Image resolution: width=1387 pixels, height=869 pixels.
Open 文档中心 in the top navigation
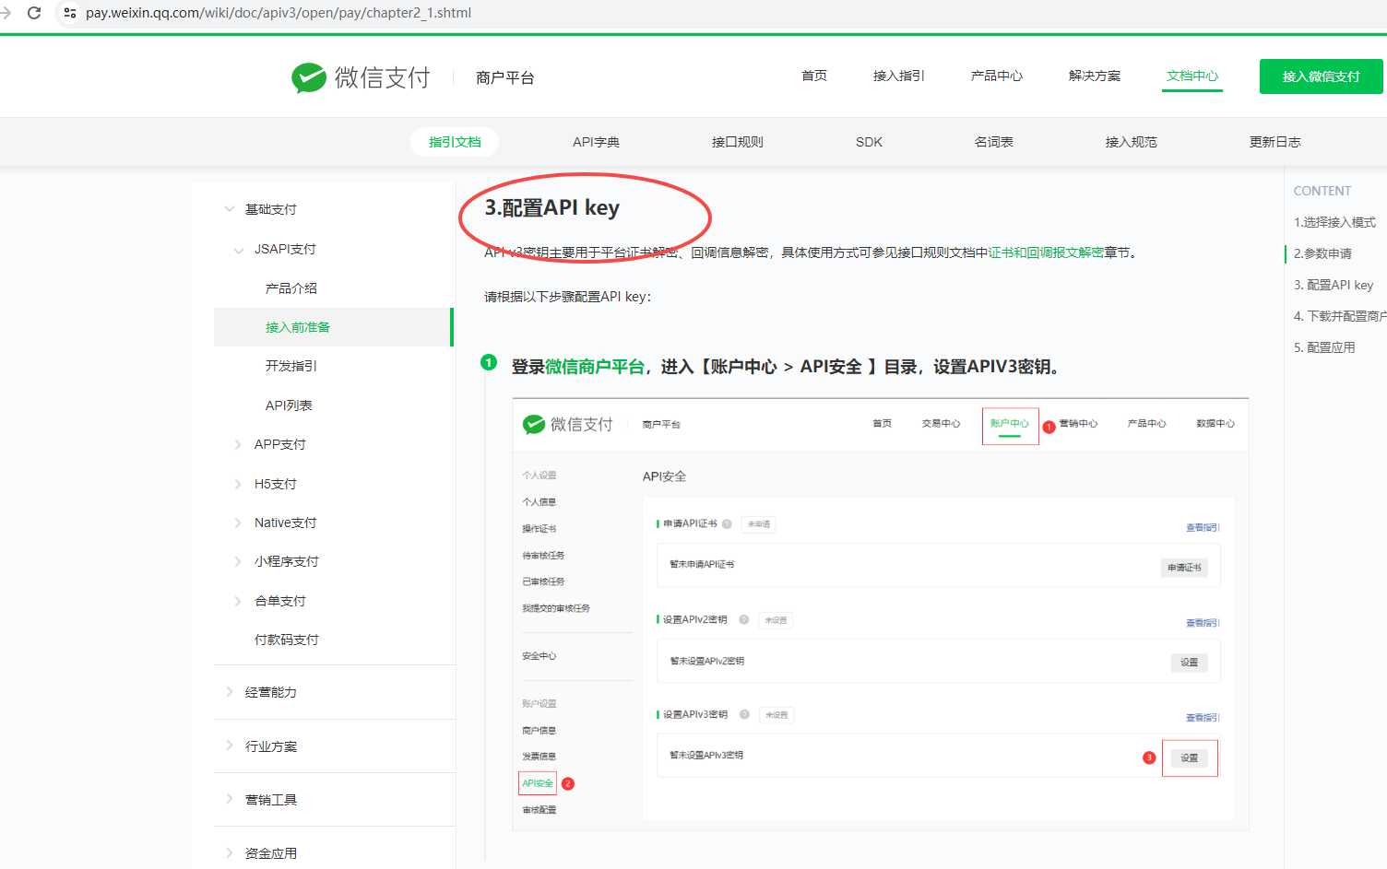[1192, 76]
